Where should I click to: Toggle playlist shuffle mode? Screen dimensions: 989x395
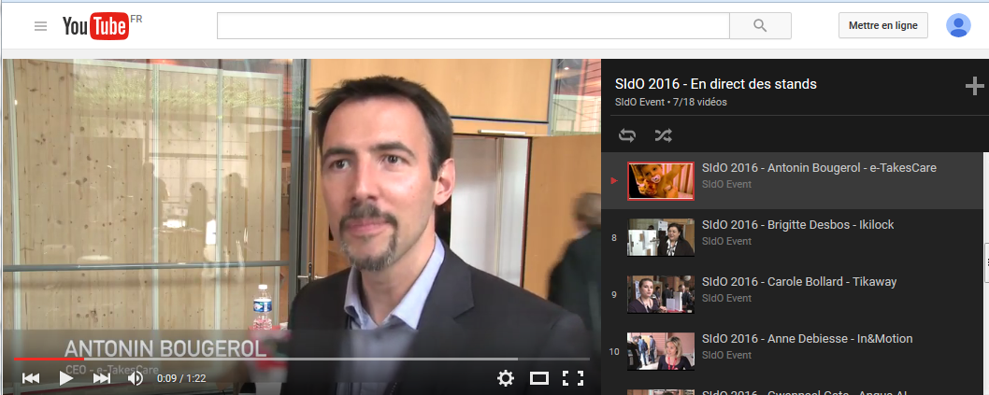pos(663,135)
